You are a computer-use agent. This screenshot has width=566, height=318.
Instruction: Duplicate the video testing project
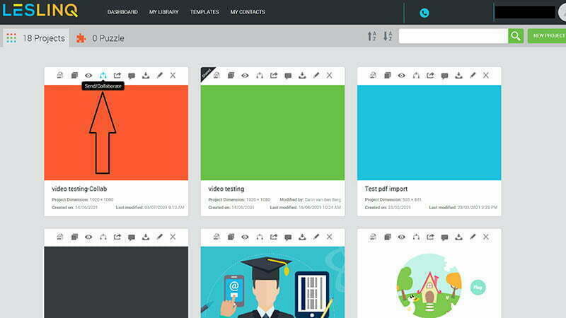(231, 76)
